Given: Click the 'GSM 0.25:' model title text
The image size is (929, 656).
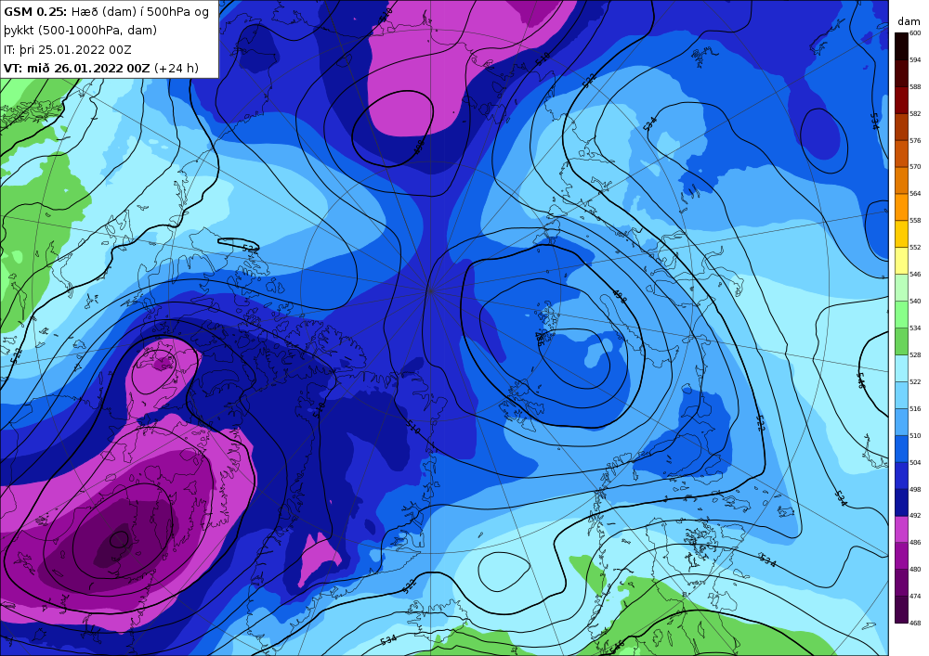Looking at the screenshot, I should point(35,12).
